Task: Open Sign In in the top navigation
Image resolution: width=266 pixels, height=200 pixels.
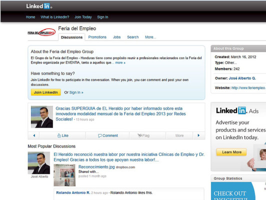Action: click(x=102, y=17)
